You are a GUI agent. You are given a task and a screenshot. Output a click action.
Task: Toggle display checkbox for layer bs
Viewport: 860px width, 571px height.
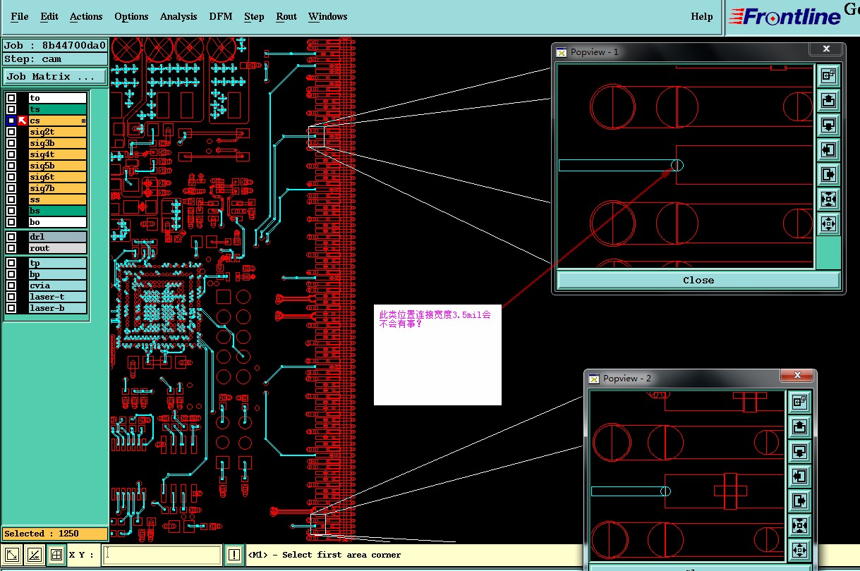11,211
